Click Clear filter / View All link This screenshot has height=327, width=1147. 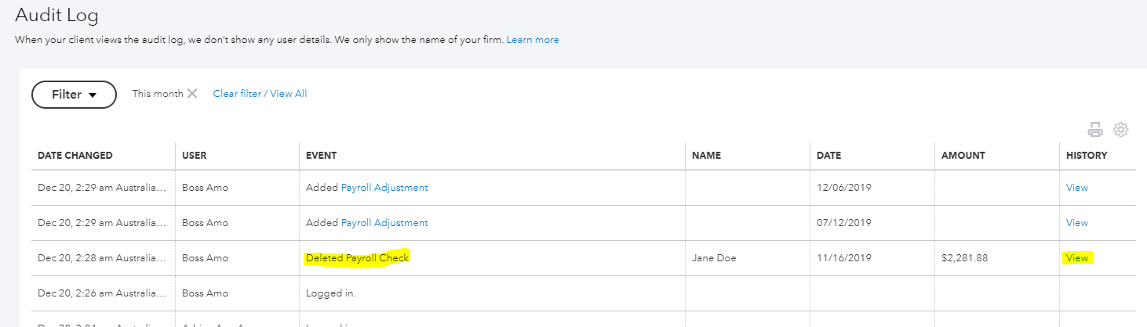tap(260, 94)
